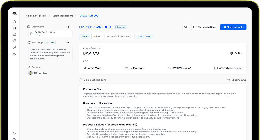The image size is (260, 140).
Task: Click reporter name Olivia Rhye
Action: click(41, 73)
